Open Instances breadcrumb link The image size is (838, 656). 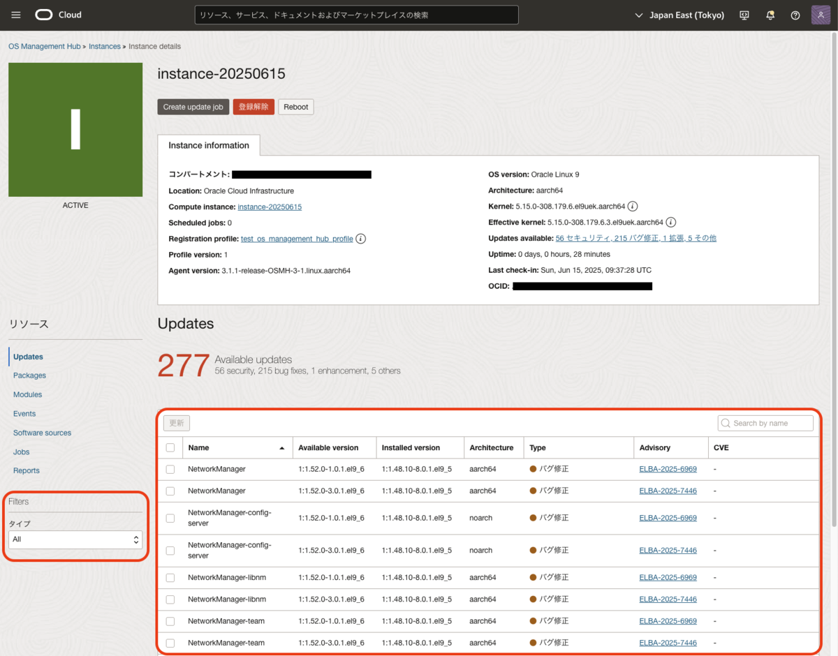pos(105,46)
